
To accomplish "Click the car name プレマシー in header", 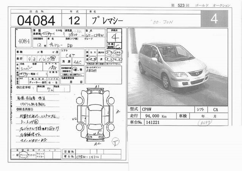I will [107, 21].
